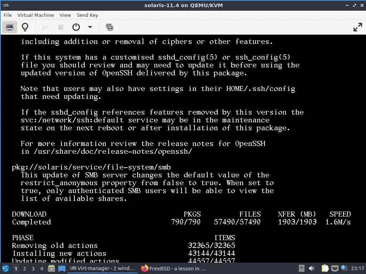Switch to workspace 1
The image size is (366, 274).
coord(16,269)
